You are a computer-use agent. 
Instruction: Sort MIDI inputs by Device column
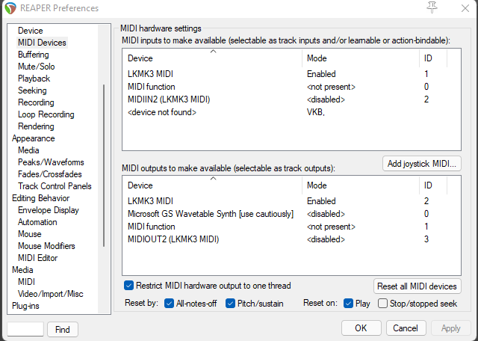pos(212,58)
